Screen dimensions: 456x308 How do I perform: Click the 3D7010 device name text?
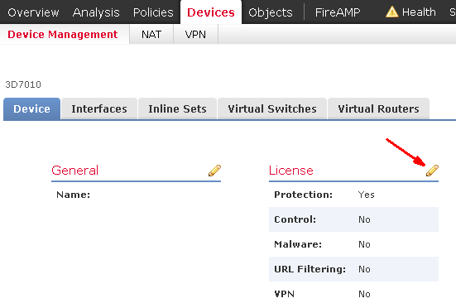(23, 84)
